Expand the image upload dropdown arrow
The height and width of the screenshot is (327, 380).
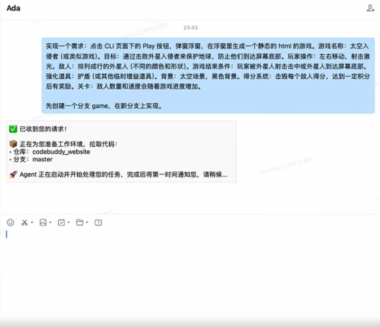tap(51, 223)
